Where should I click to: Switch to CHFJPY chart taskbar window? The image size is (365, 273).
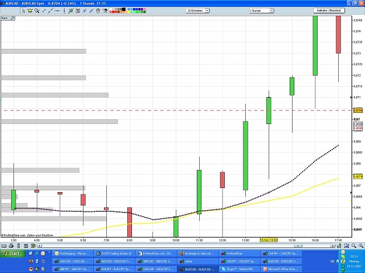pyautogui.click(x=281, y=254)
